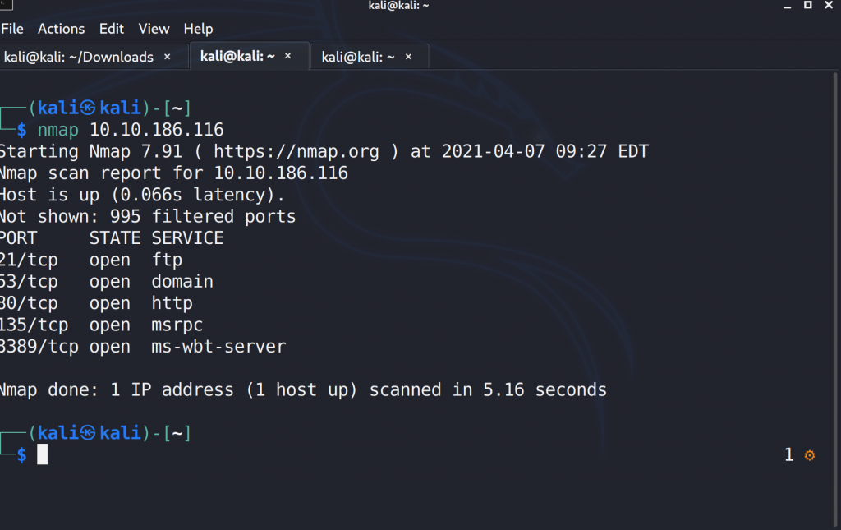Close the active kali@kali tab with its ×

pyautogui.click(x=287, y=57)
